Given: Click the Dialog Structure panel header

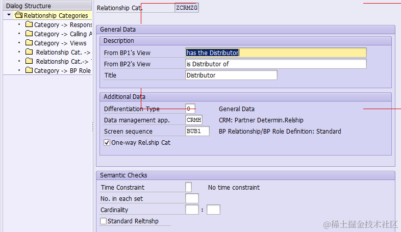Looking at the screenshot, I should (x=47, y=6).
